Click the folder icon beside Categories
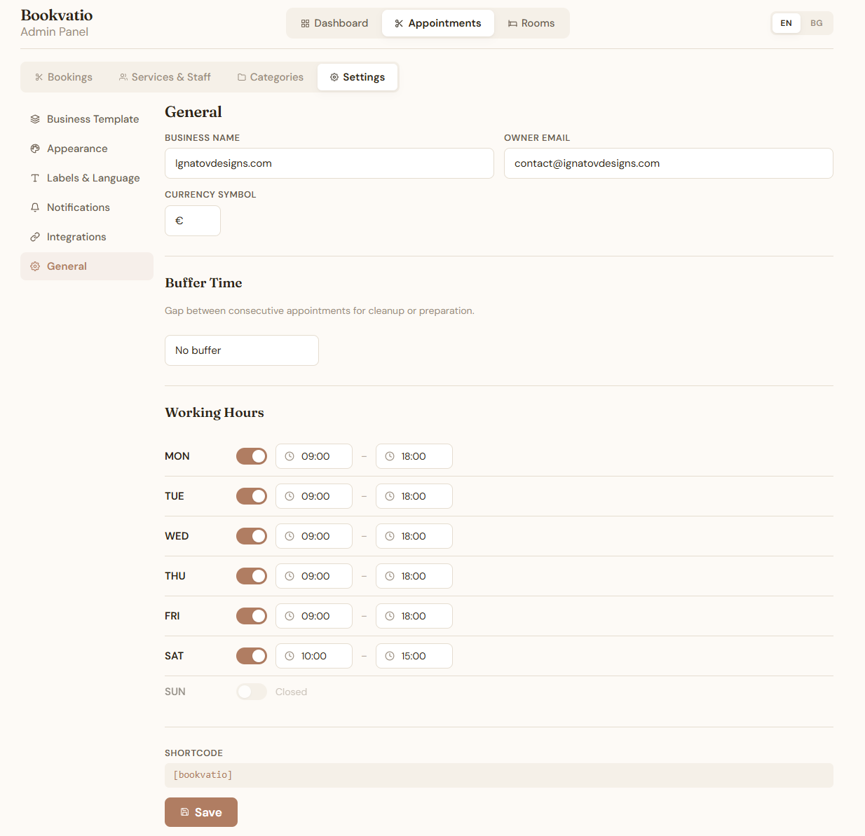 pyautogui.click(x=242, y=77)
